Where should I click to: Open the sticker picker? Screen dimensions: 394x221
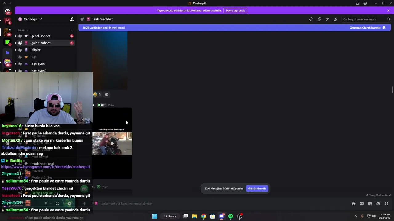(x=370, y=204)
